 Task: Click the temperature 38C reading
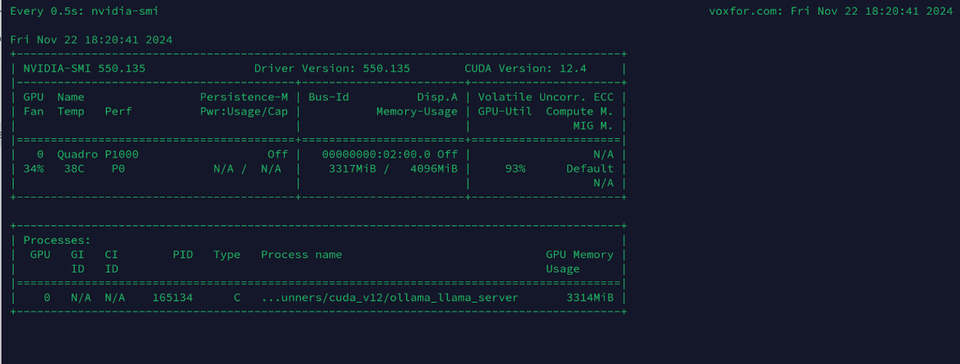tap(73, 169)
